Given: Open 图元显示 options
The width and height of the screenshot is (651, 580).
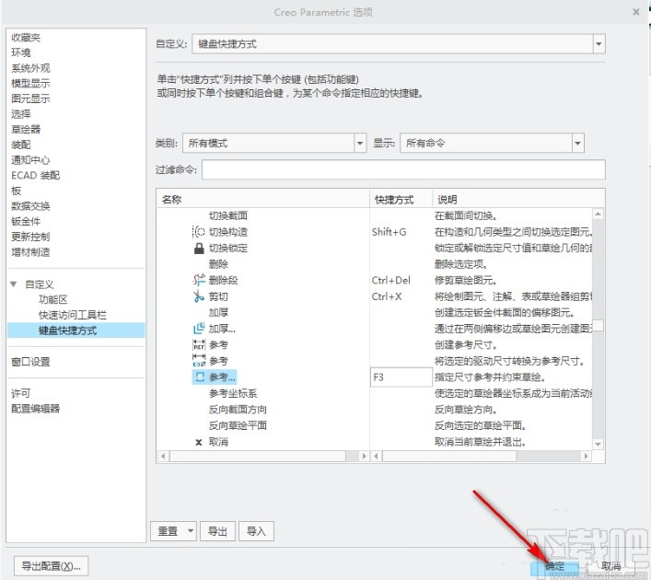Looking at the screenshot, I should [30, 99].
